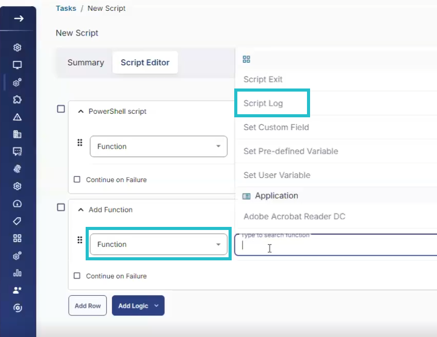Switch to the Summary tab
This screenshot has height=337, width=437.
(x=85, y=62)
